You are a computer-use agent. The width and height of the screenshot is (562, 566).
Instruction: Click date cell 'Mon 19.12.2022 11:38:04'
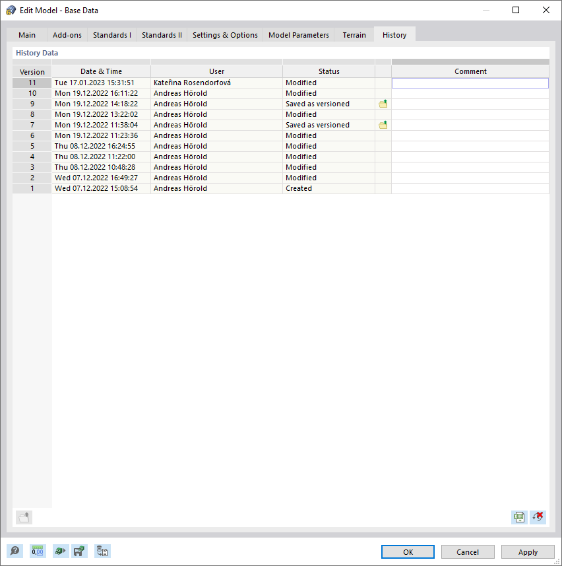click(x=102, y=125)
